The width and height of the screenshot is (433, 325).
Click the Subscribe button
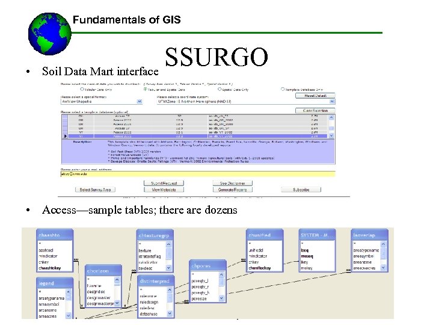click(301, 190)
